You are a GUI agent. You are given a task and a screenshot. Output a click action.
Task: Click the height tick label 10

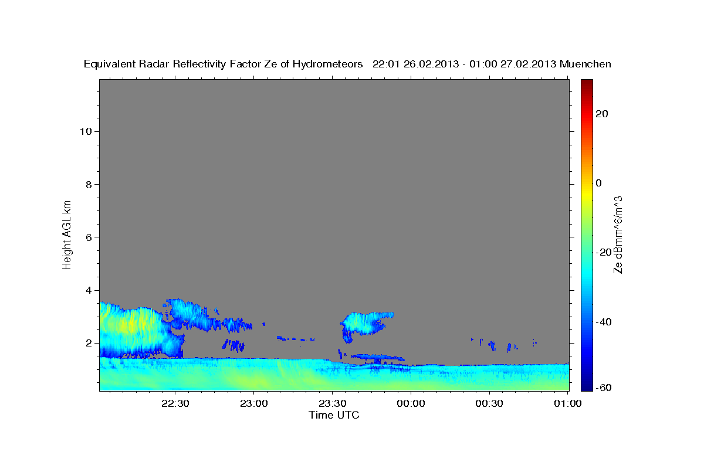click(86, 131)
